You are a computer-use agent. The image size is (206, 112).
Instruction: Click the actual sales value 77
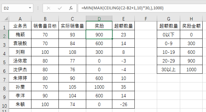pos(73,61)
